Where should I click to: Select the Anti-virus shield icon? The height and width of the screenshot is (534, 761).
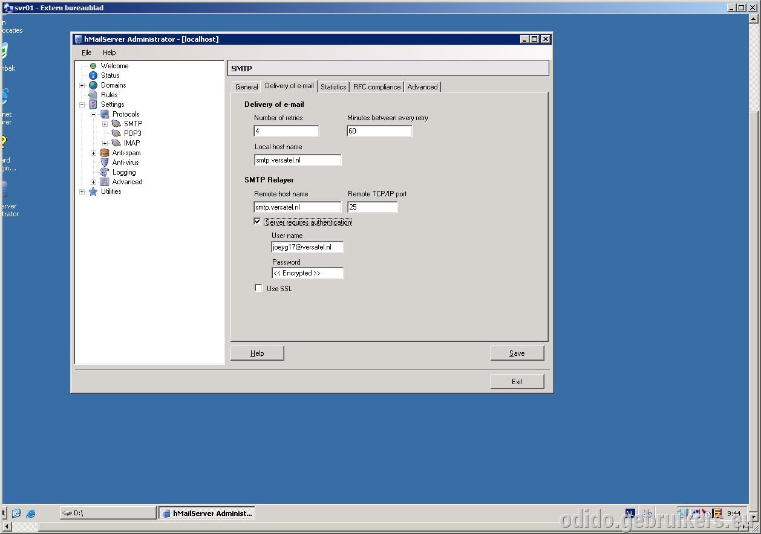105,162
